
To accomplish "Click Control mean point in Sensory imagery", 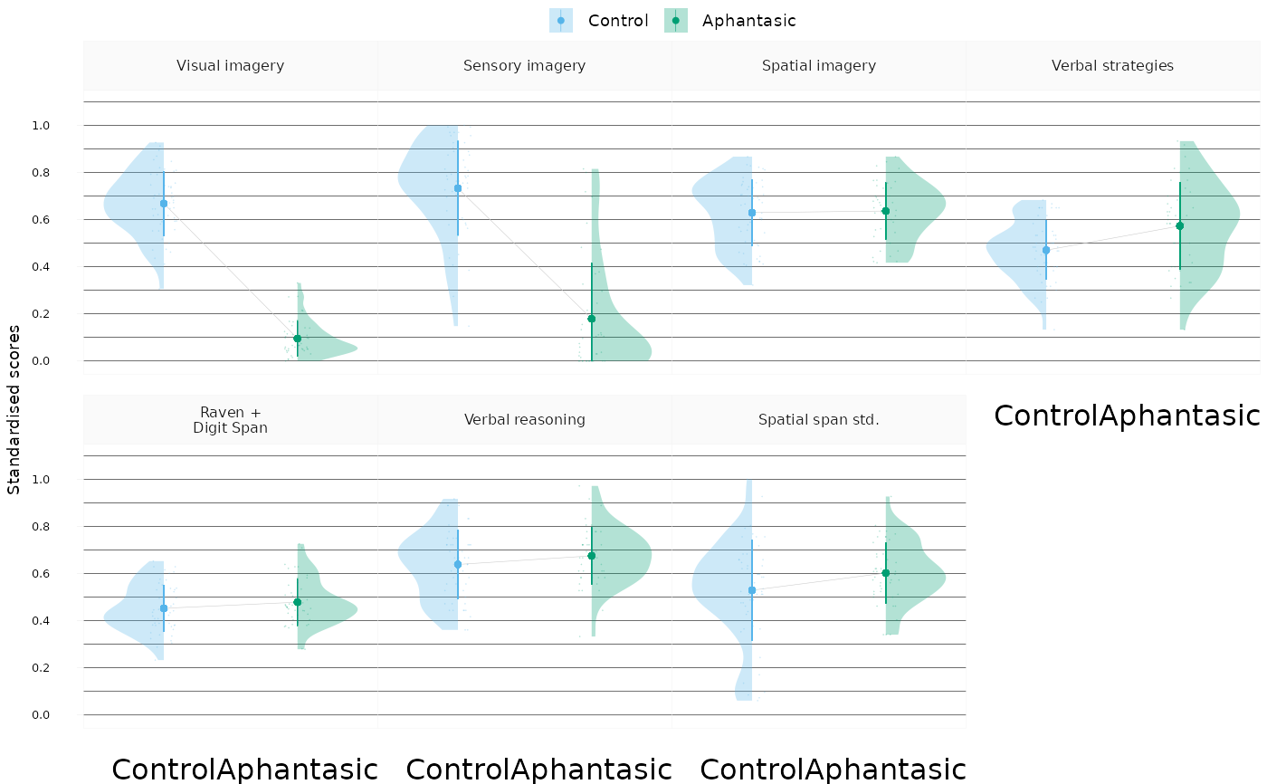I will click(458, 188).
